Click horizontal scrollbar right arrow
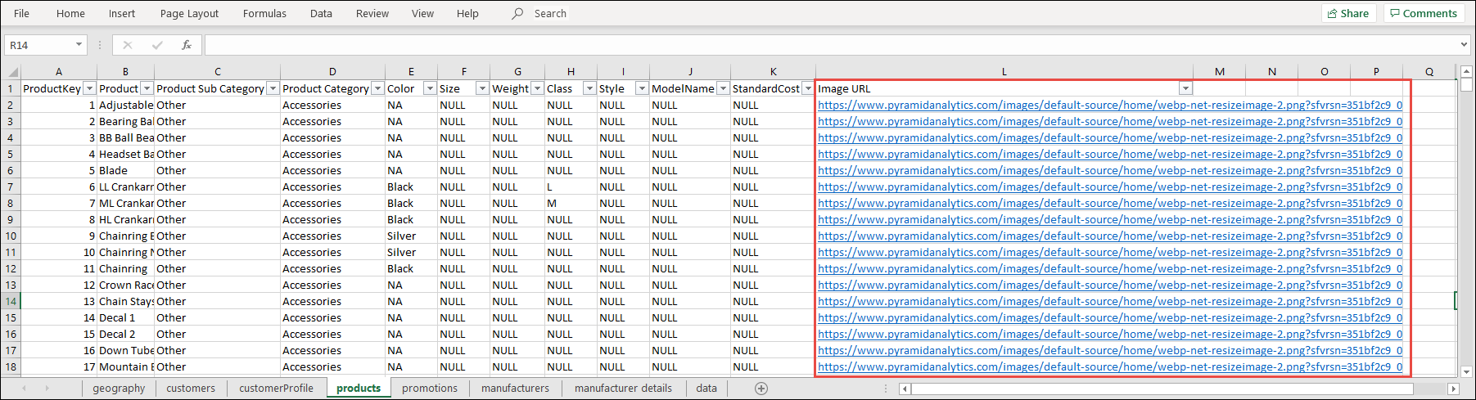This screenshot has height=400, width=1476. (x=1453, y=389)
